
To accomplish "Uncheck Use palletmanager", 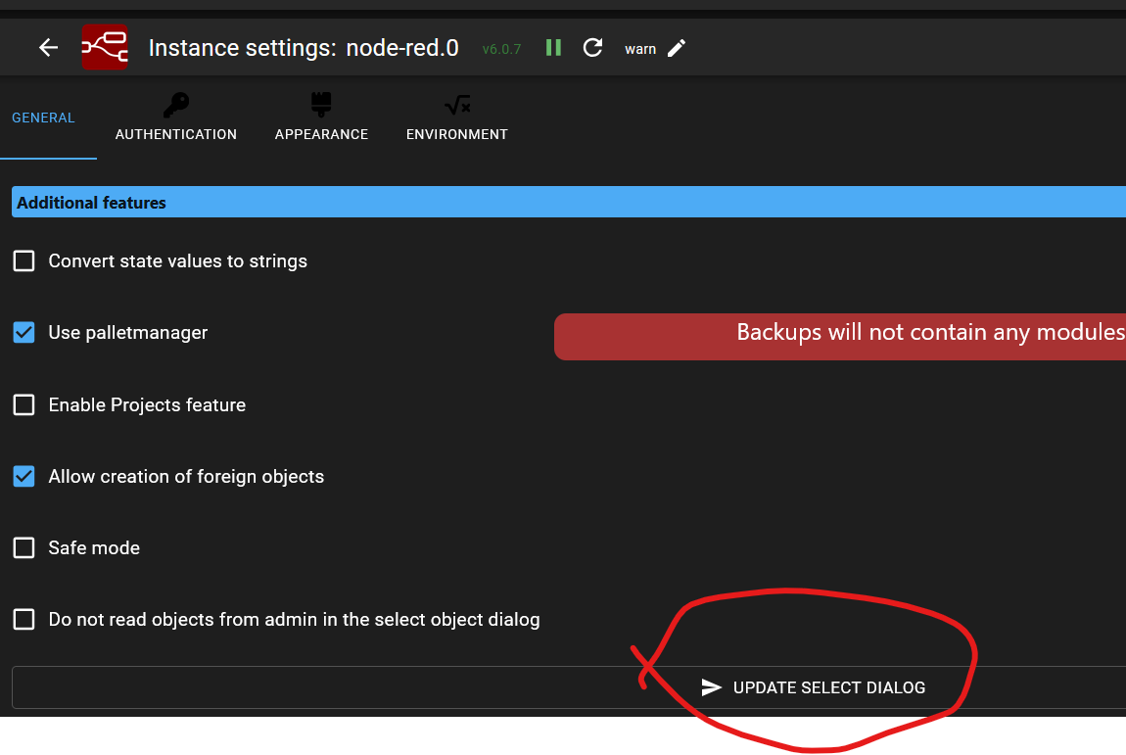I will point(24,333).
